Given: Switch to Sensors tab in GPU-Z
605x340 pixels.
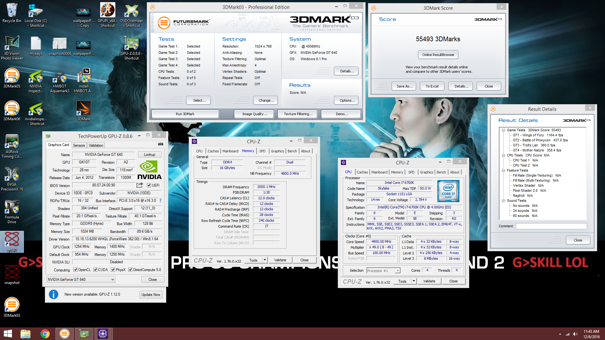Looking at the screenshot, I should tap(79, 145).
